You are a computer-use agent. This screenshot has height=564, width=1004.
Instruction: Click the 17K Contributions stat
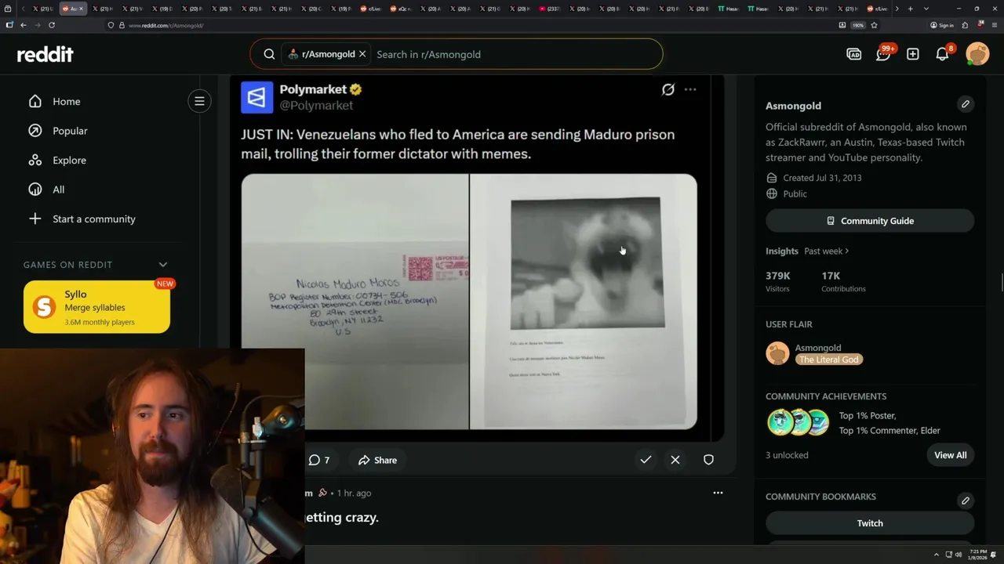[x=843, y=281]
